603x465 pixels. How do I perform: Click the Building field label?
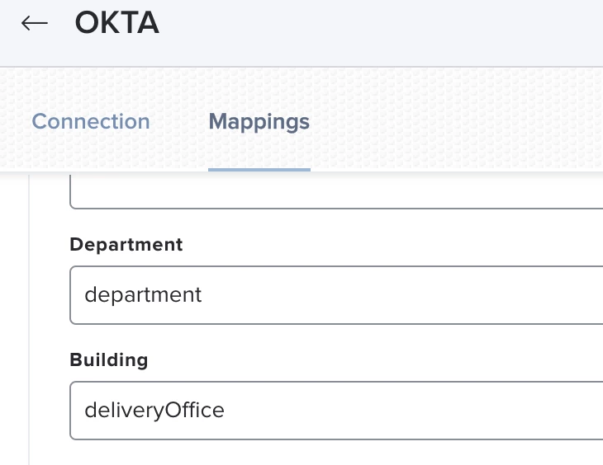click(x=109, y=360)
